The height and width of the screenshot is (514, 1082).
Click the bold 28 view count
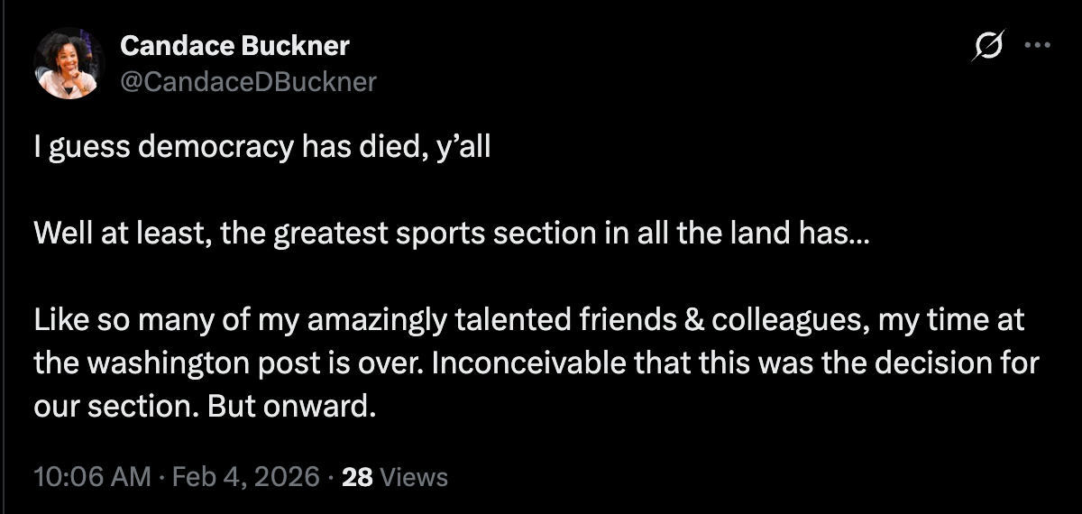click(358, 477)
